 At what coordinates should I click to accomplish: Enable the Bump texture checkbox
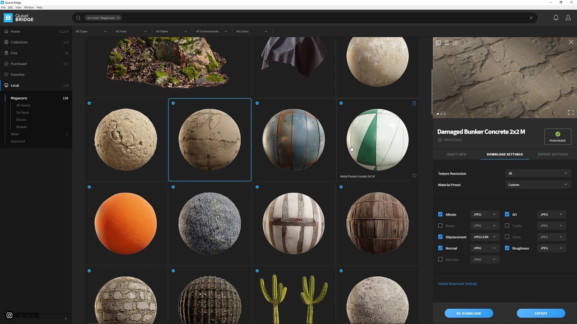pyautogui.click(x=440, y=226)
